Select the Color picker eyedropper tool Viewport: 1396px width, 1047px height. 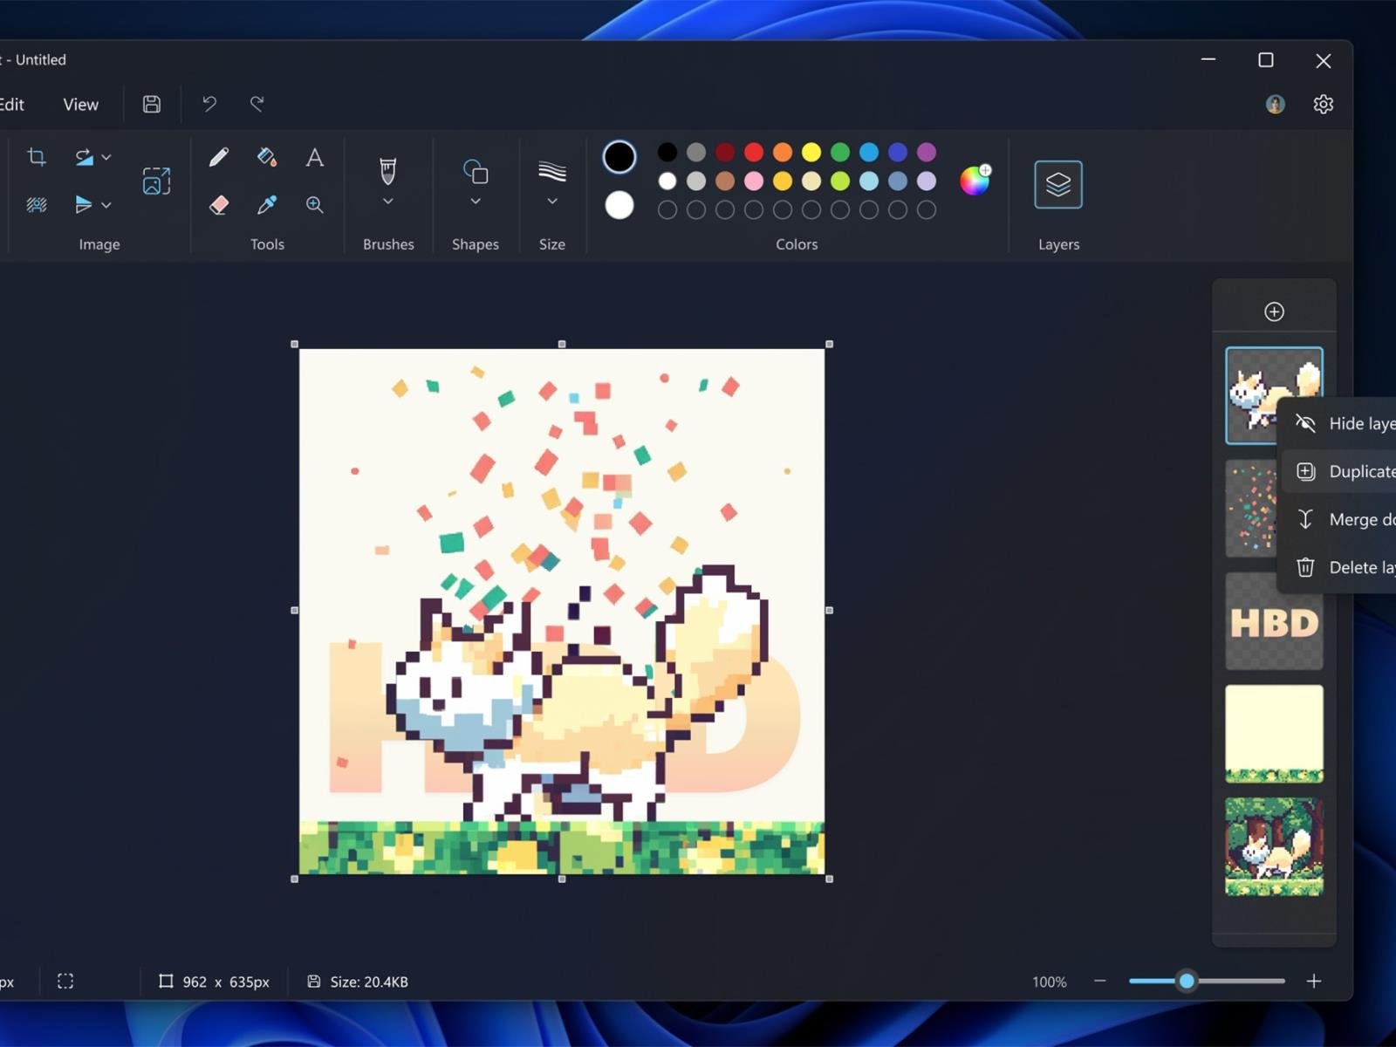267,205
